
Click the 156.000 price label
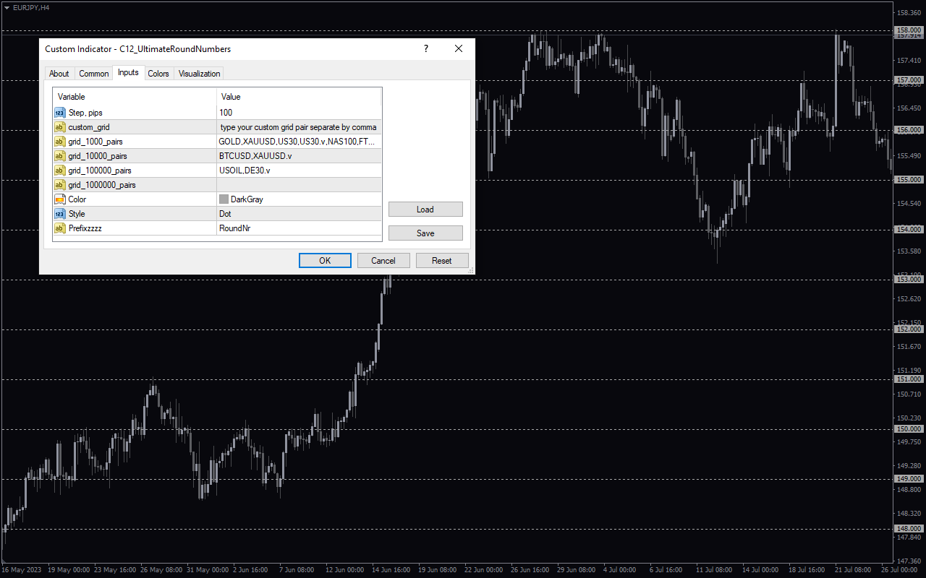[909, 130]
